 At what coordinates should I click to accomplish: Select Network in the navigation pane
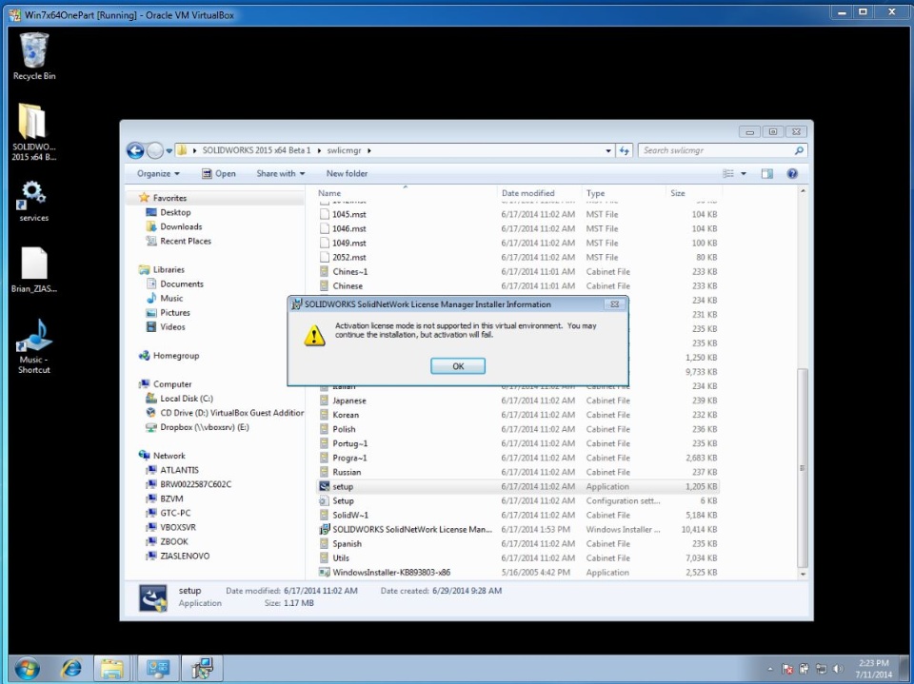click(x=169, y=456)
